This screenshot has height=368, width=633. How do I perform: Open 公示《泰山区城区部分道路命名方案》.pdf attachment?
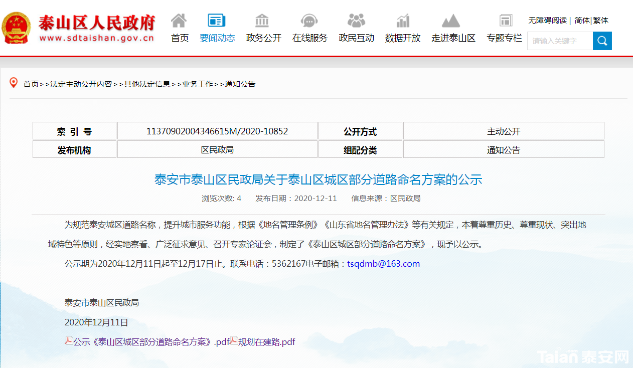(x=151, y=342)
